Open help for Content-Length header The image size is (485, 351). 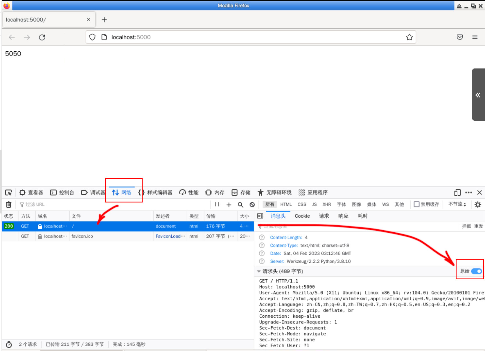[262, 237]
